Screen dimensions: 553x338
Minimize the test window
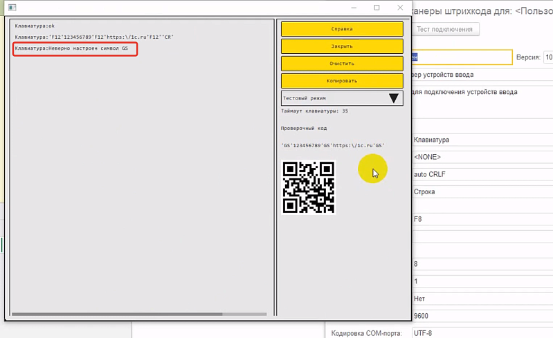click(354, 8)
